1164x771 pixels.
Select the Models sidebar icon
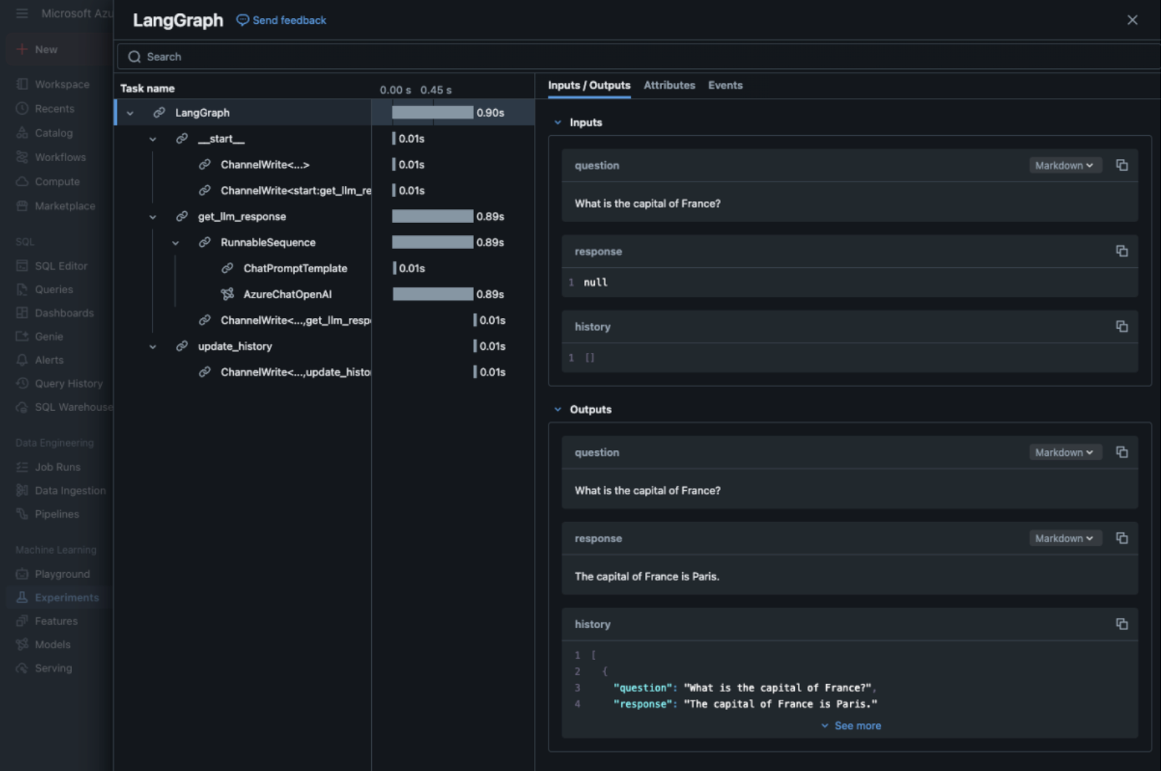(23, 644)
